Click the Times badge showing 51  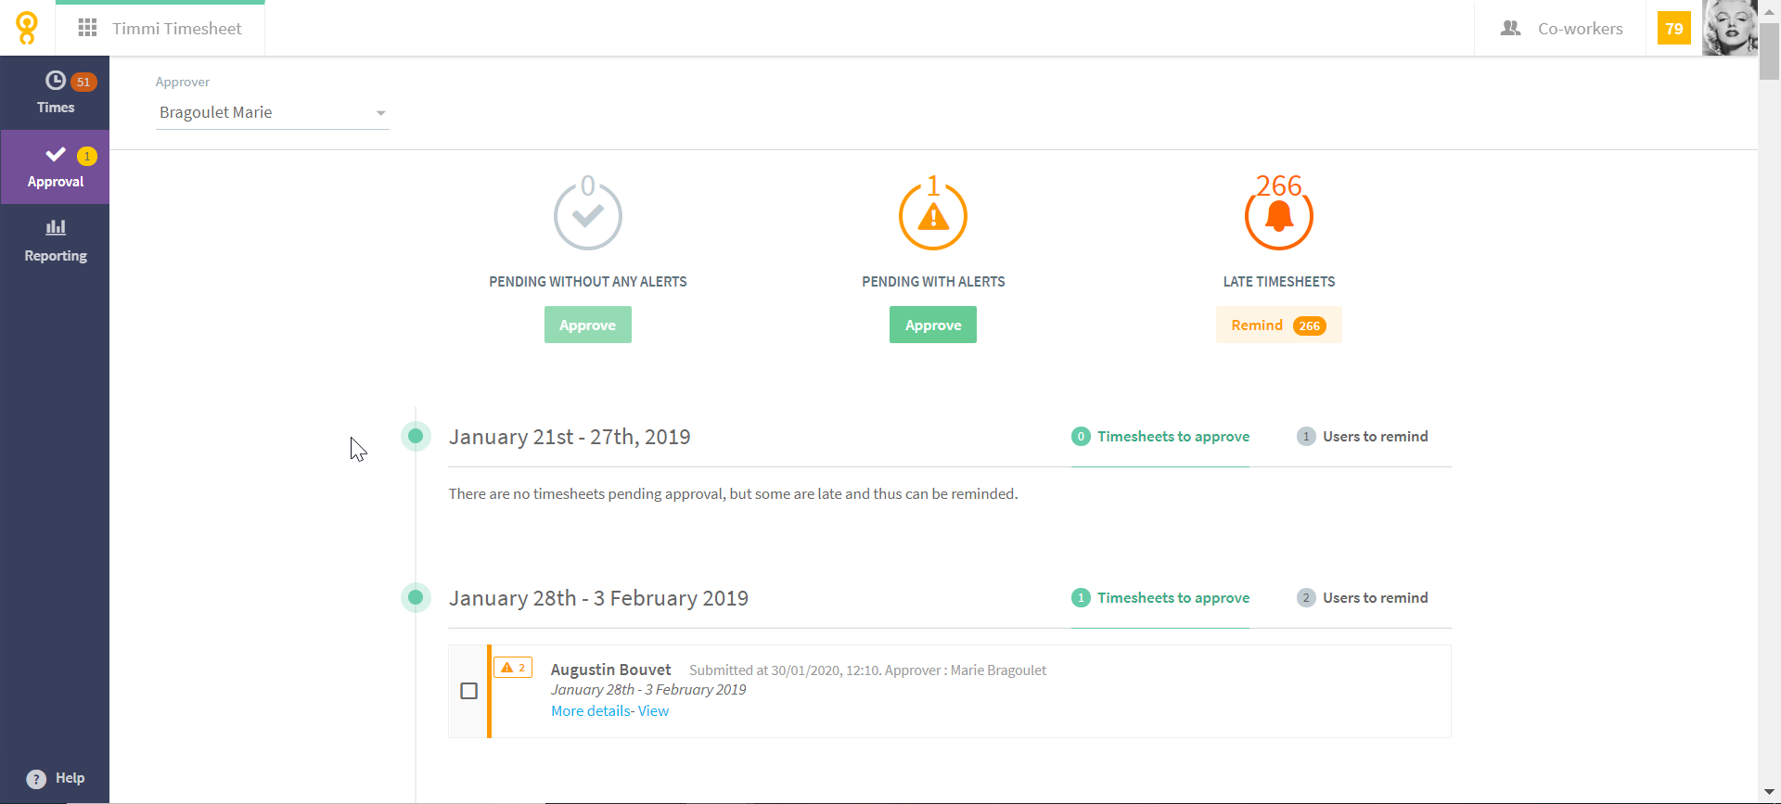(x=83, y=82)
